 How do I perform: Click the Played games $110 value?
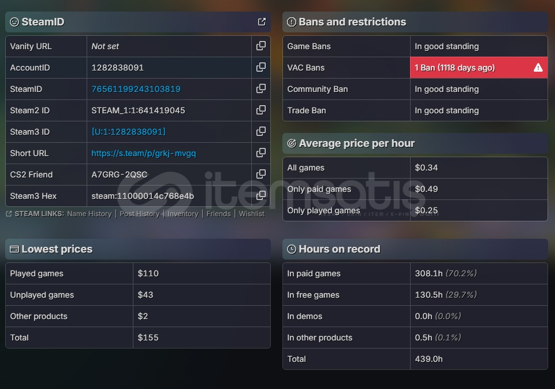tap(148, 273)
